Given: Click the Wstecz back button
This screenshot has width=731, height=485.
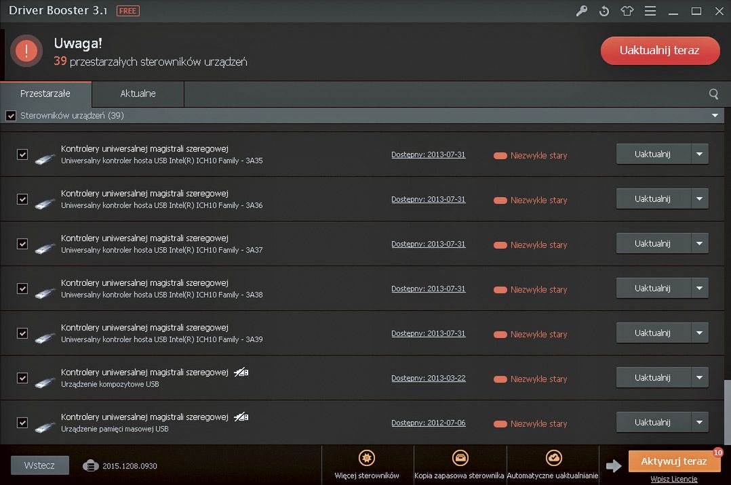Looking at the screenshot, I should point(39,465).
